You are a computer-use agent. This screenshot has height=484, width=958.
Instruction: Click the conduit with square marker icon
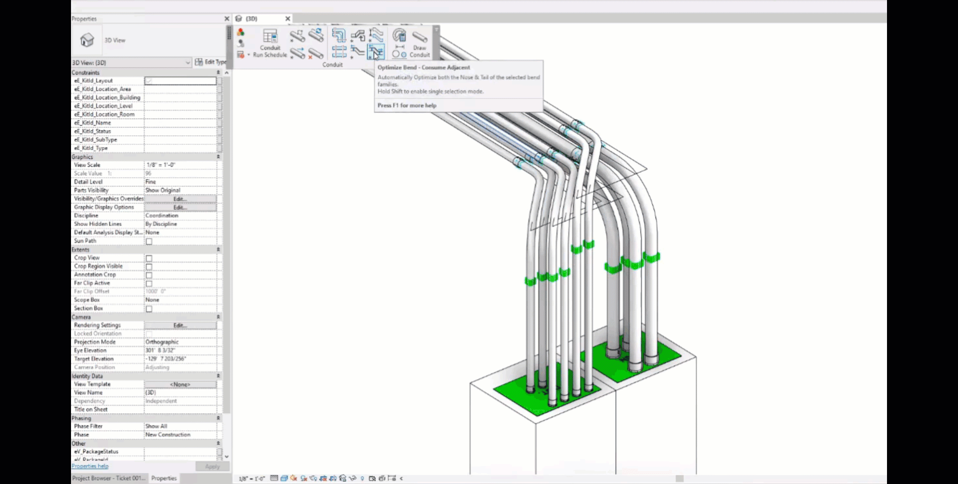[297, 35]
